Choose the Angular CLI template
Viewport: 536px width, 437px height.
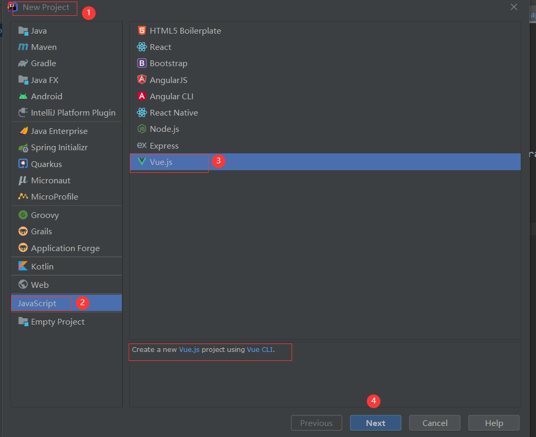[x=325, y=96]
